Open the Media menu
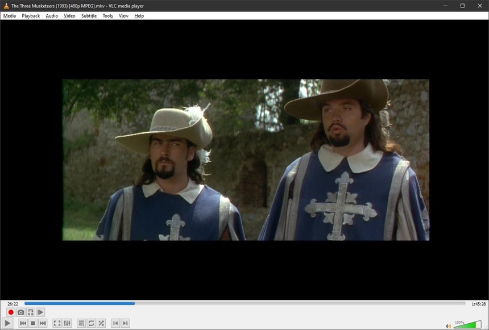This screenshot has height=330, width=489. click(10, 16)
